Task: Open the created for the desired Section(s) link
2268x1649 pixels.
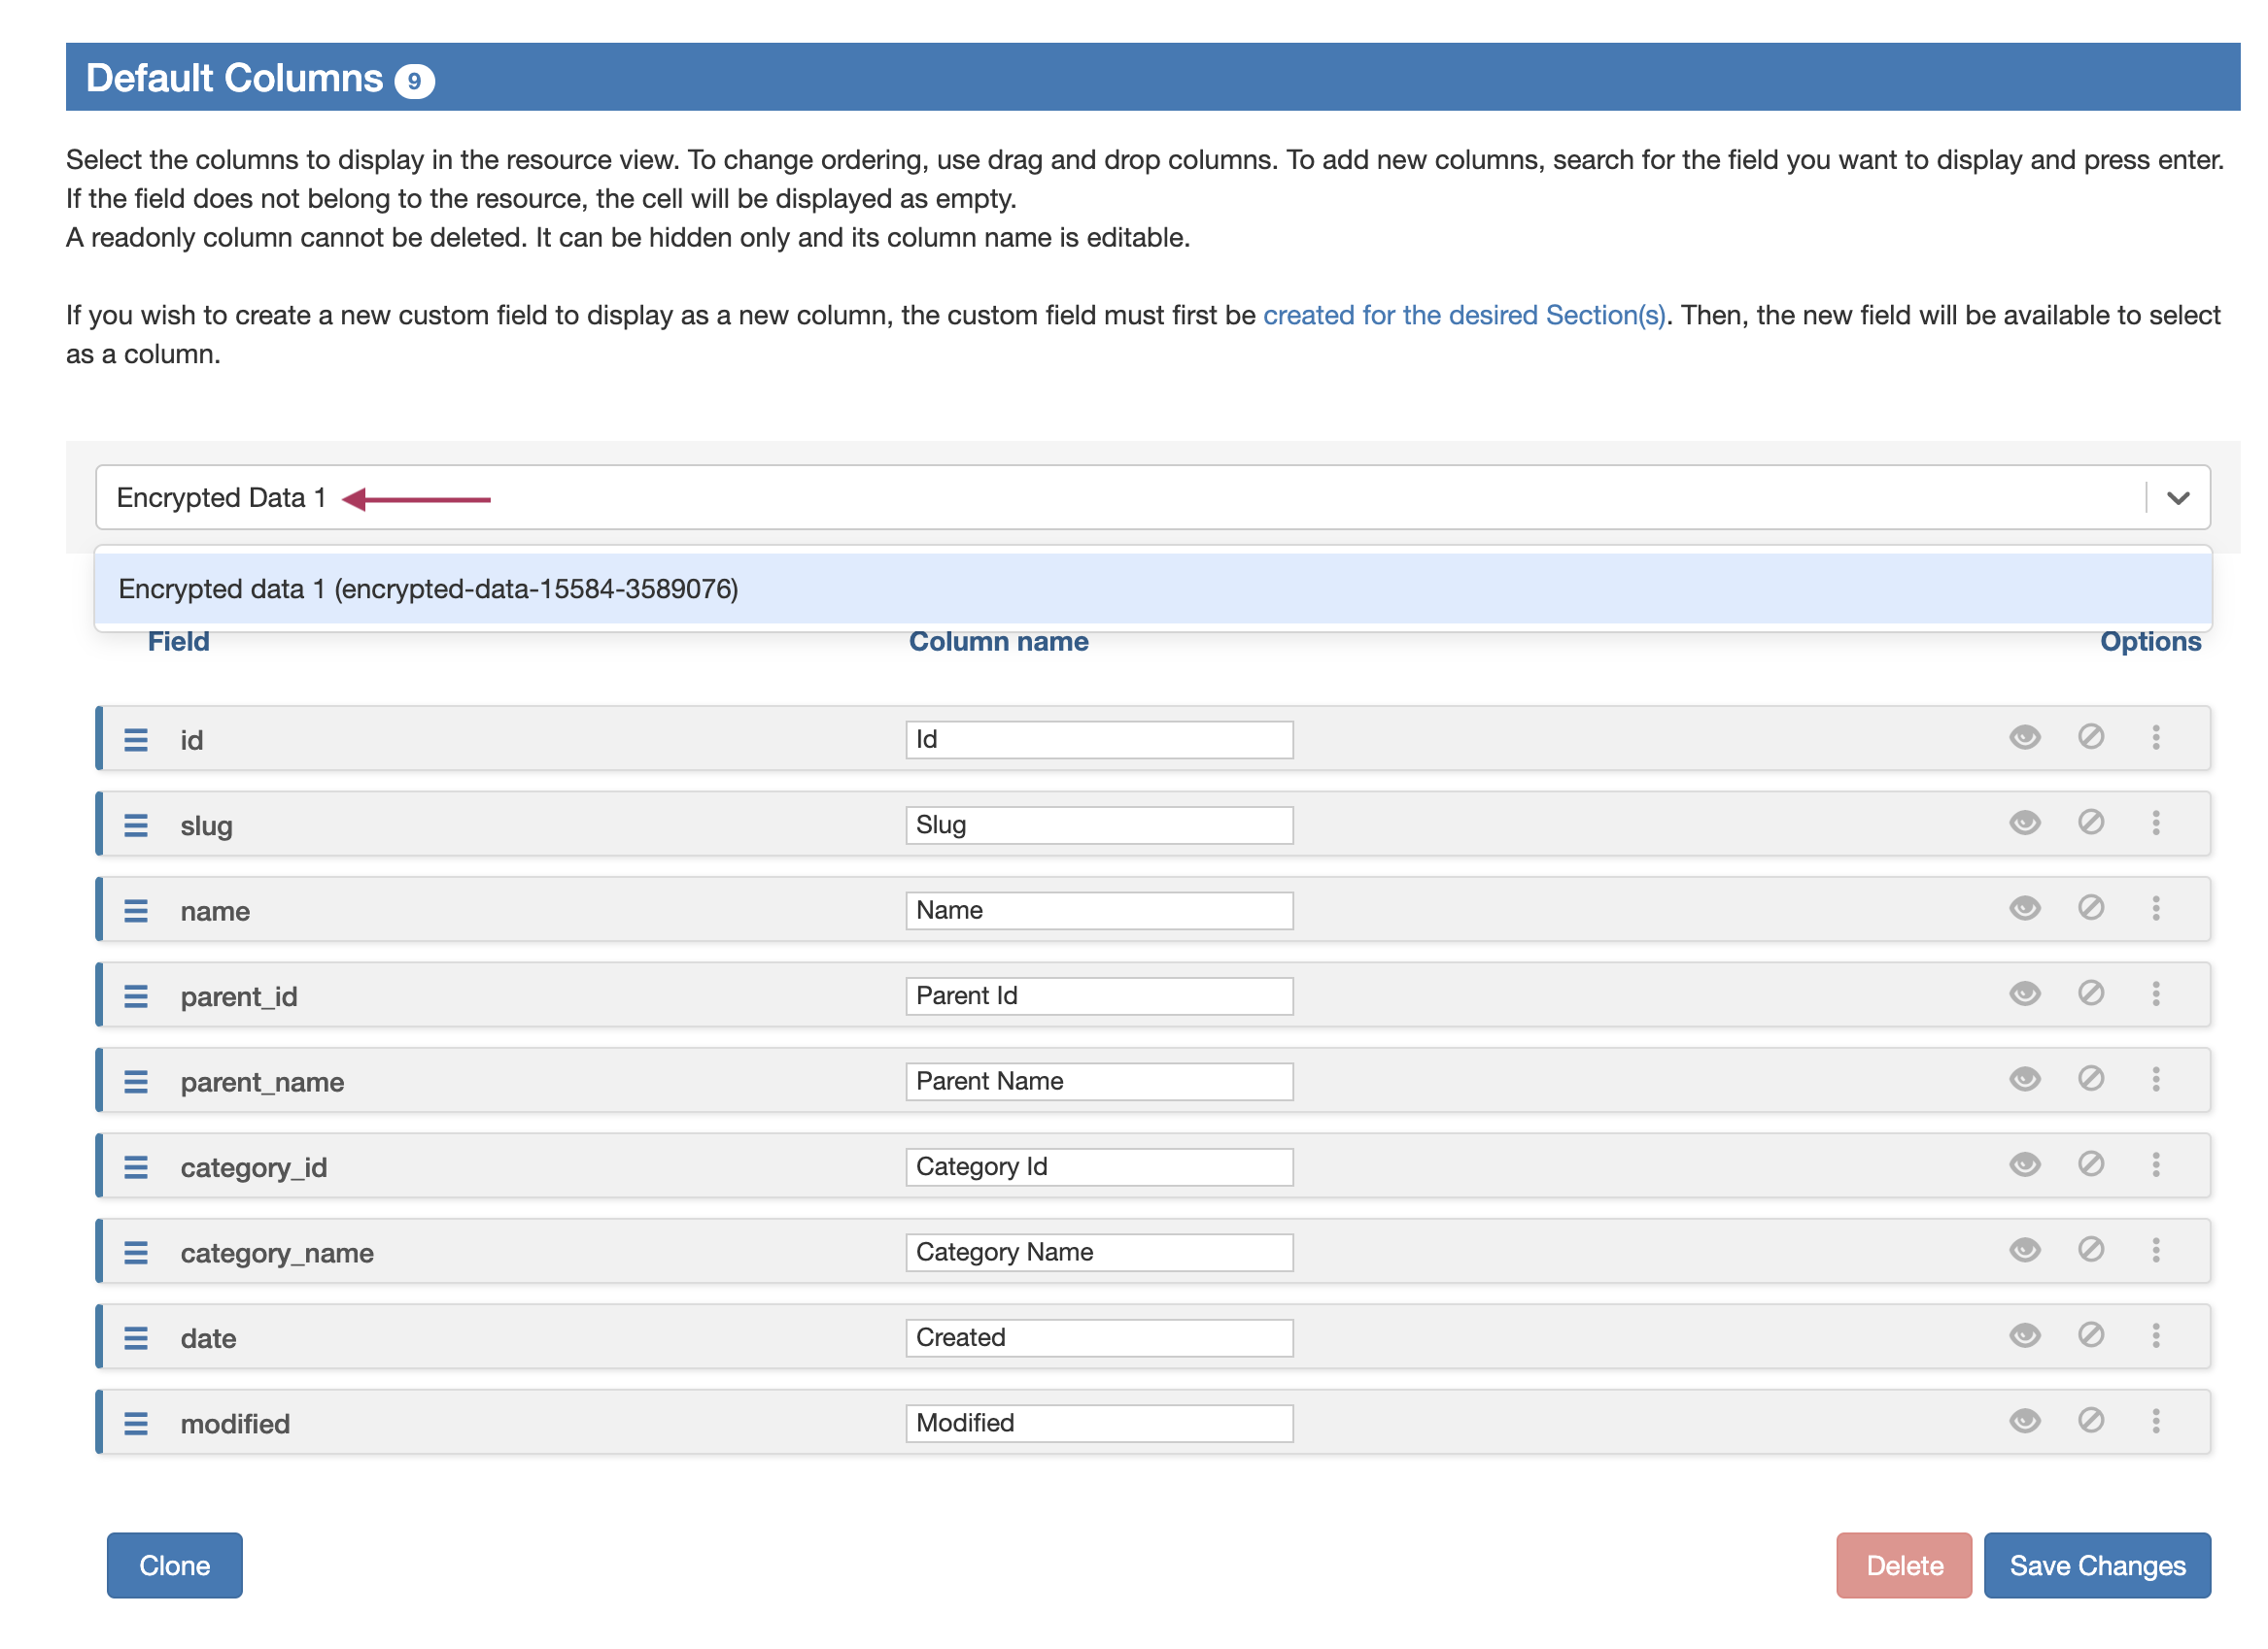Action: pos(1464,316)
